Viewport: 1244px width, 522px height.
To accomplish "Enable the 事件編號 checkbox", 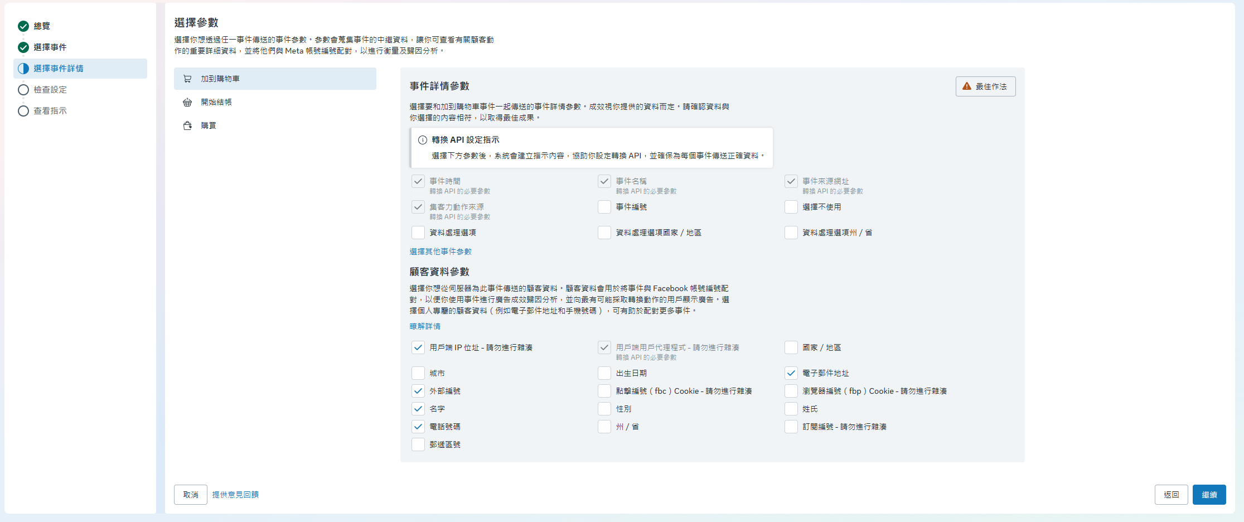I will [604, 207].
